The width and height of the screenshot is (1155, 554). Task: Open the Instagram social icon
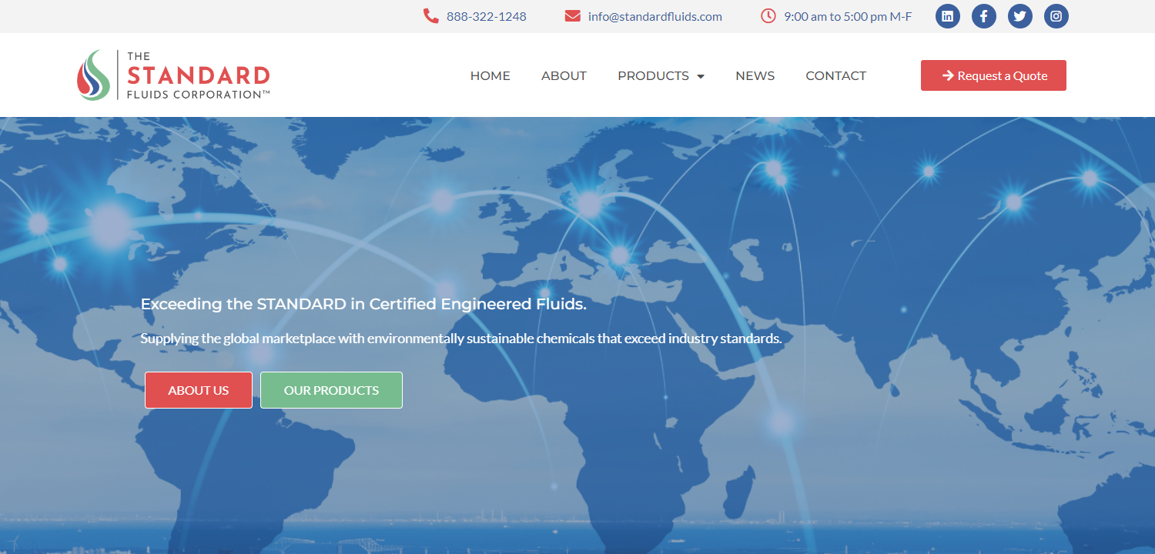[x=1056, y=16]
